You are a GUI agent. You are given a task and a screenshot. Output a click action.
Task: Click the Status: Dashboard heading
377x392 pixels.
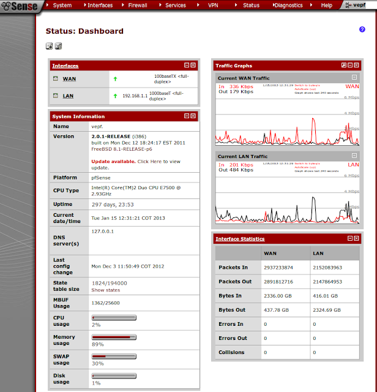point(84,31)
